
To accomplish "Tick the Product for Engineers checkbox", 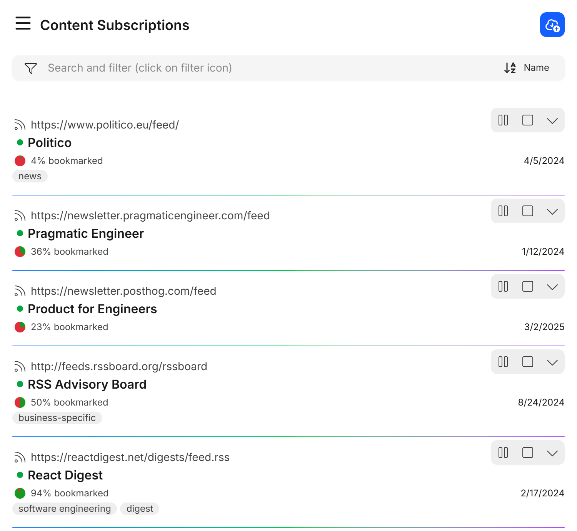I will 527,287.
